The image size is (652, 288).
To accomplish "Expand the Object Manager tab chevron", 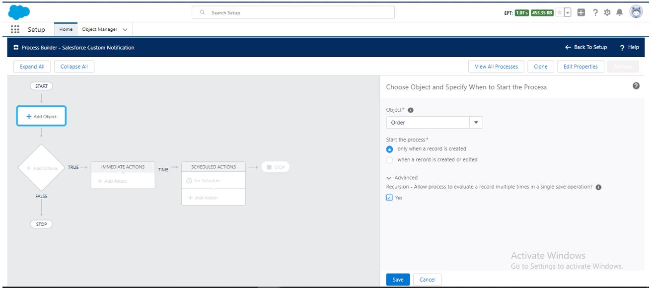I will click(x=125, y=29).
